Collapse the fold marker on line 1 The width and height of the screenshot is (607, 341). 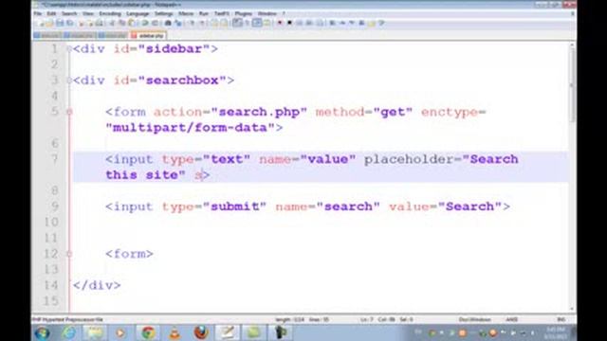[69, 49]
